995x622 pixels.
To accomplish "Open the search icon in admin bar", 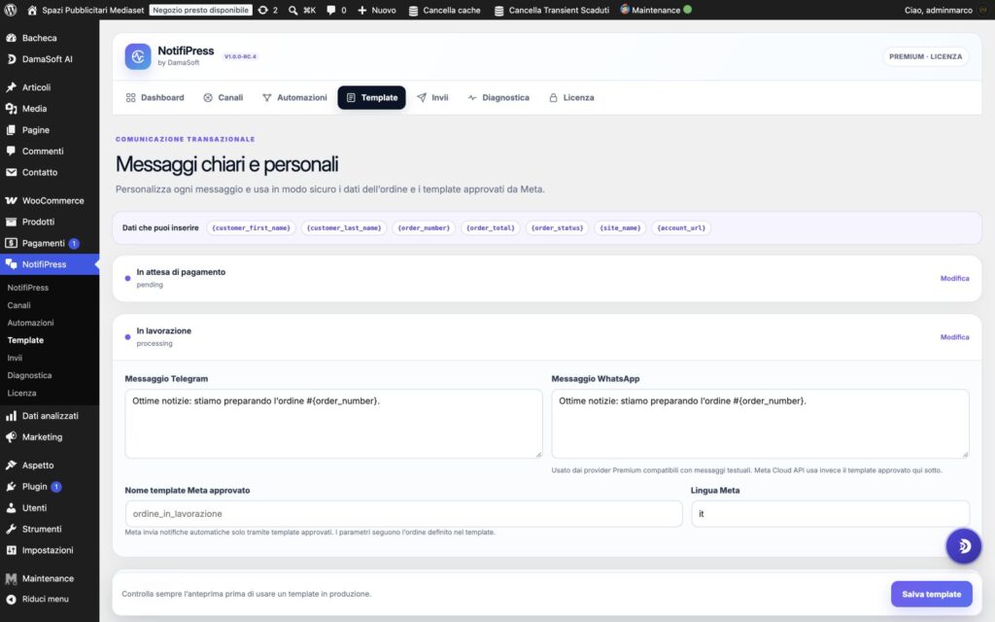I will [x=293, y=10].
